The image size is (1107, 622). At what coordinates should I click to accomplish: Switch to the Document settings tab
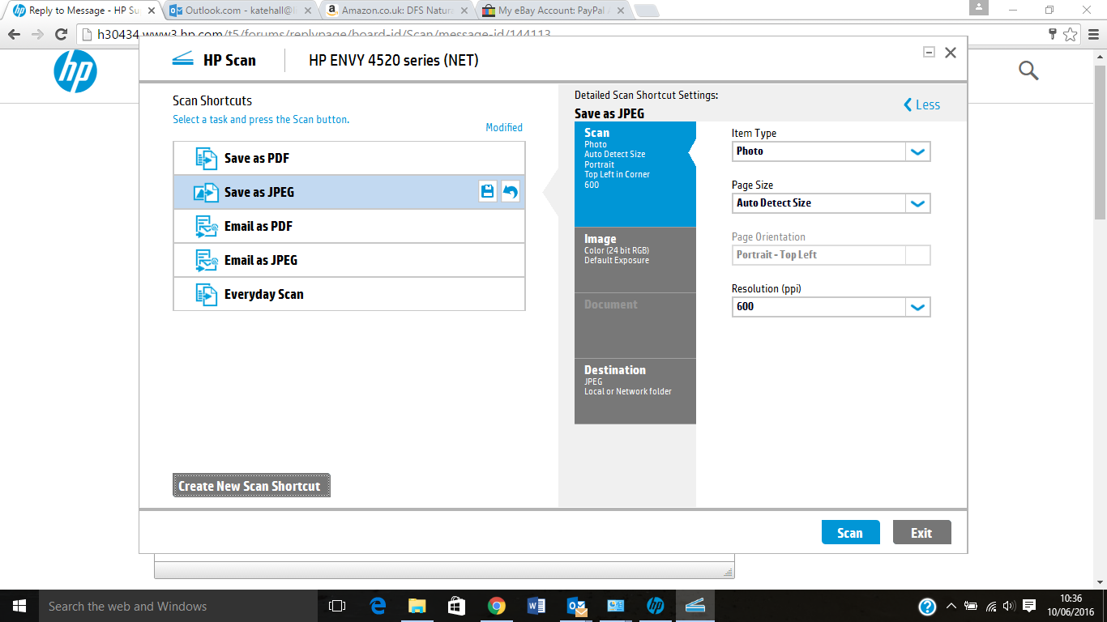(x=635, y=326)
